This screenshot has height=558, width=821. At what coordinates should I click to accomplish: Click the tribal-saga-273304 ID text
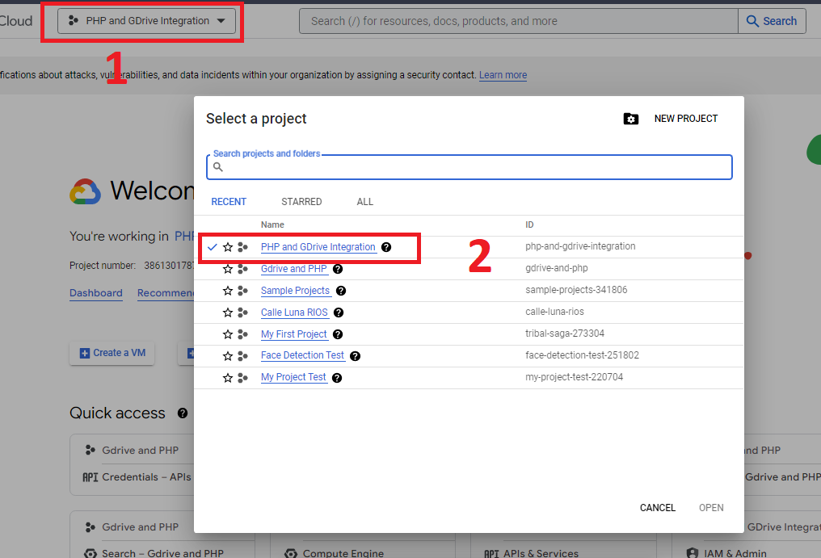[x=565, y=333]
